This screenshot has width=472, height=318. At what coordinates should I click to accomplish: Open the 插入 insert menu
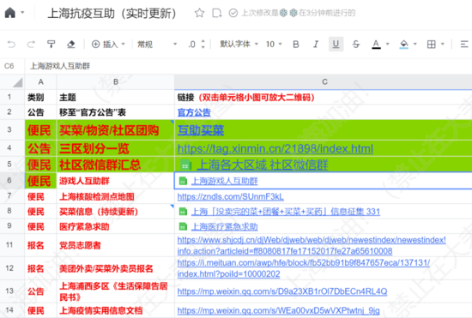[108, 45]
